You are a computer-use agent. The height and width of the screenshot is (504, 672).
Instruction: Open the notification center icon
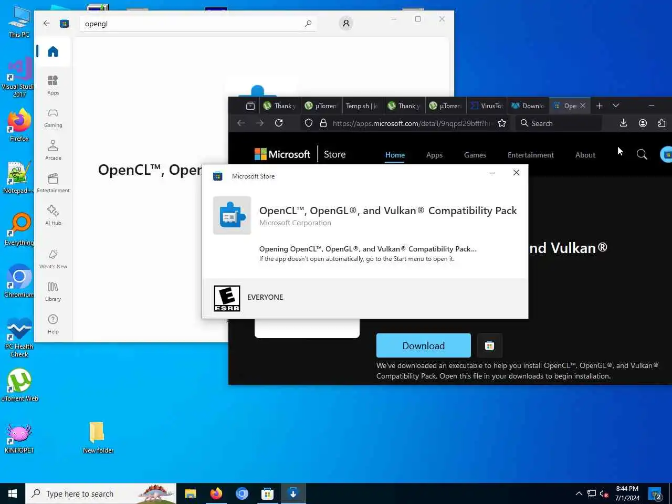point(655,494)
